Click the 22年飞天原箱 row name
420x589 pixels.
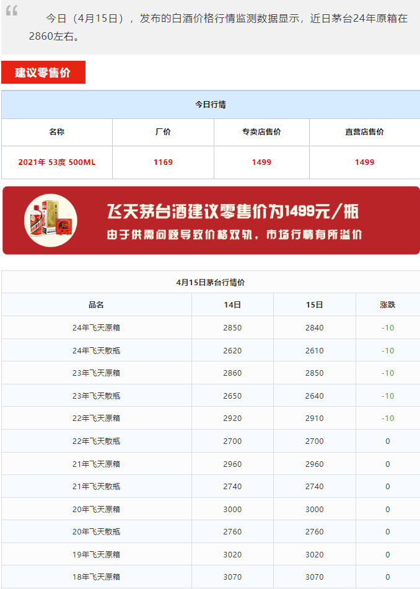[96, 418]
